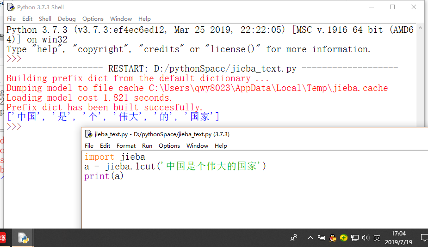Close the Python Shell window

coord(414,7)
